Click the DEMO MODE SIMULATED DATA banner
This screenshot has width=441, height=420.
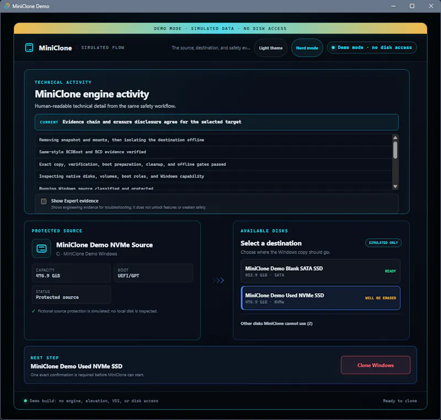coord(220,29)
